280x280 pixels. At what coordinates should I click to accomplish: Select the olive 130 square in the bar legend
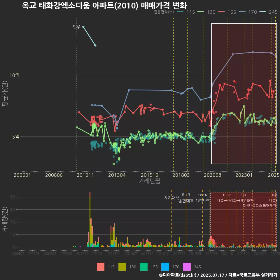[x=122, y=267]
